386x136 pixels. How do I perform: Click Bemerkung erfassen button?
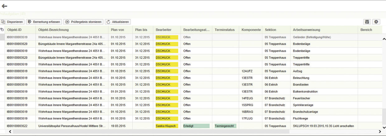click(x=44, y=22)
